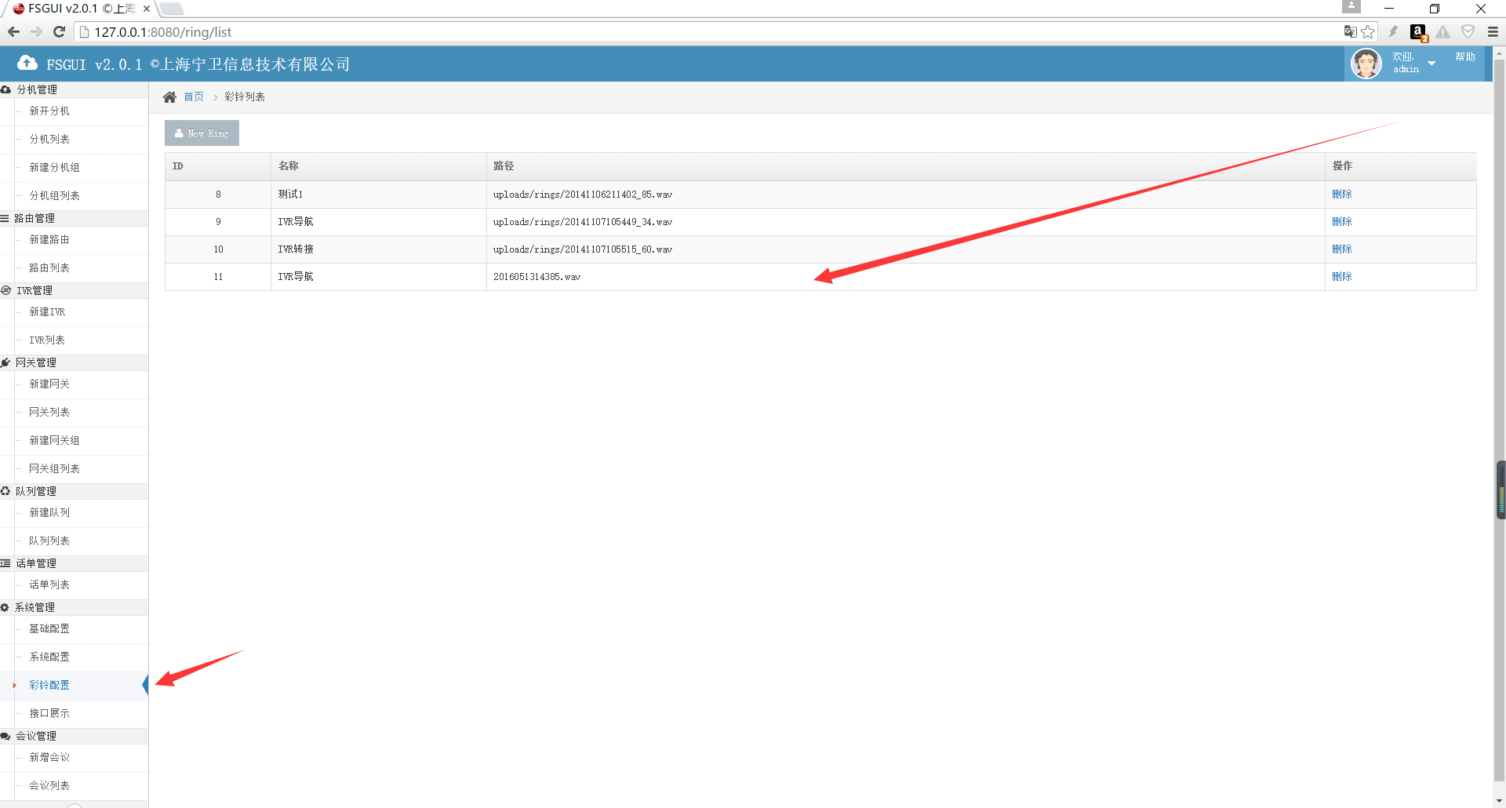Image resolution: width=1506 pixels, height=808 pixels.
Task: Open the browser hamburger menu icon
Action: pos(1493,32)
